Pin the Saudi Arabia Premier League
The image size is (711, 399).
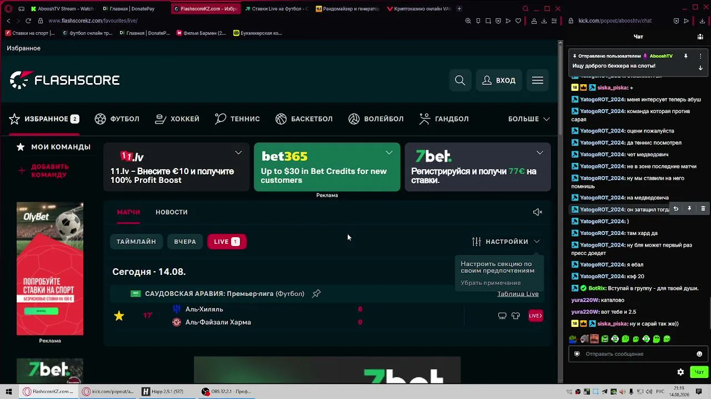(317, 294)
